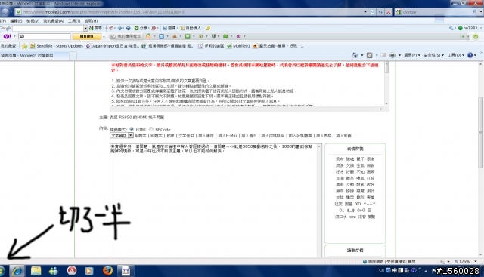This screenshot has height=277, width=484.
Task: Open the Windows Explorer folder taskbar icon
Action: (x=36, y=271)
